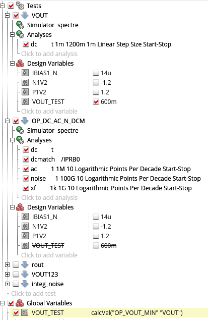Image resolution: width=208 pixels, height=320 pixels.
Task: Uncheck the 600m VOUT_TEST value checkbox
Action: [x=96, y=101]
